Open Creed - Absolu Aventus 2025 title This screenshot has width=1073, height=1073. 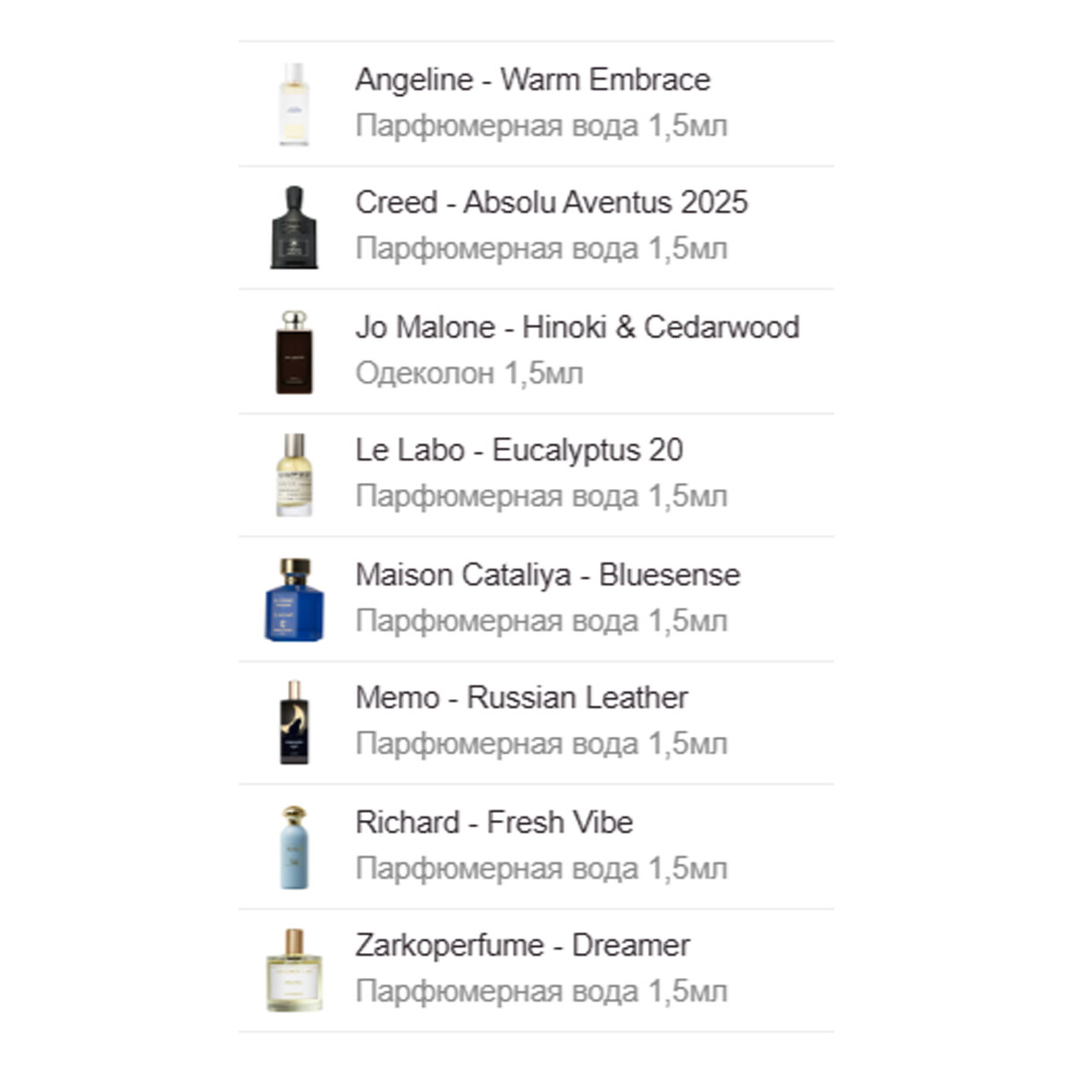click(x=552, y=203)
